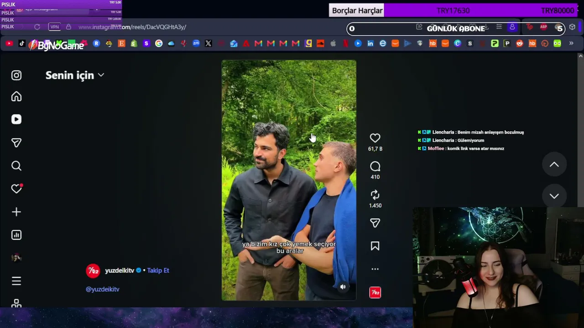Click the 61,7 B likes count
Screen dimensions: 584x328
pos(375,149)
